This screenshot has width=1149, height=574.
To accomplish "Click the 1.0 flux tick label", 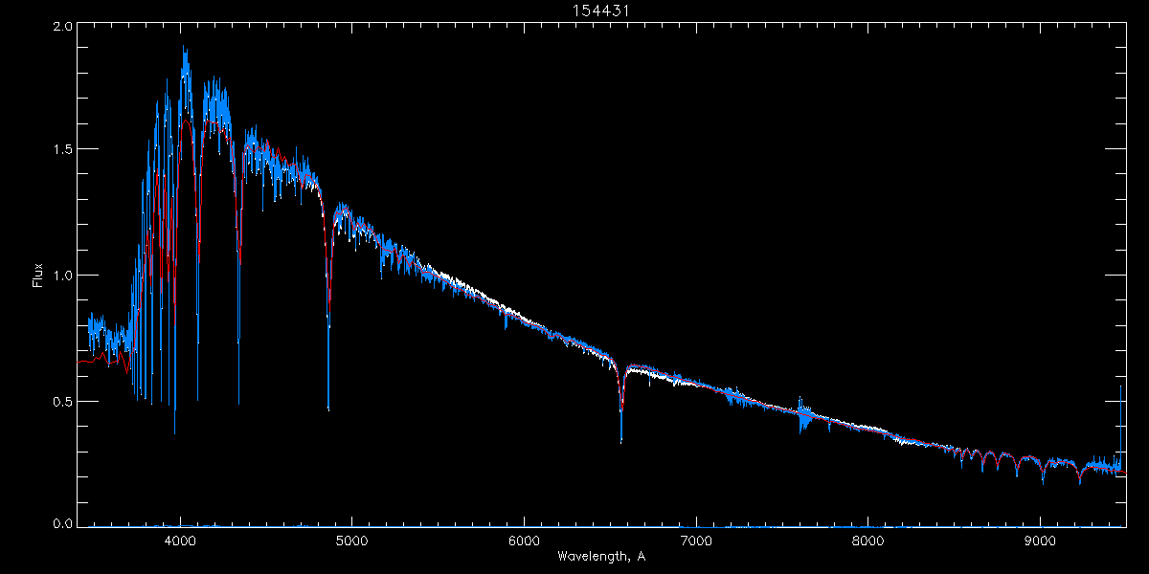I will point(62,276).
